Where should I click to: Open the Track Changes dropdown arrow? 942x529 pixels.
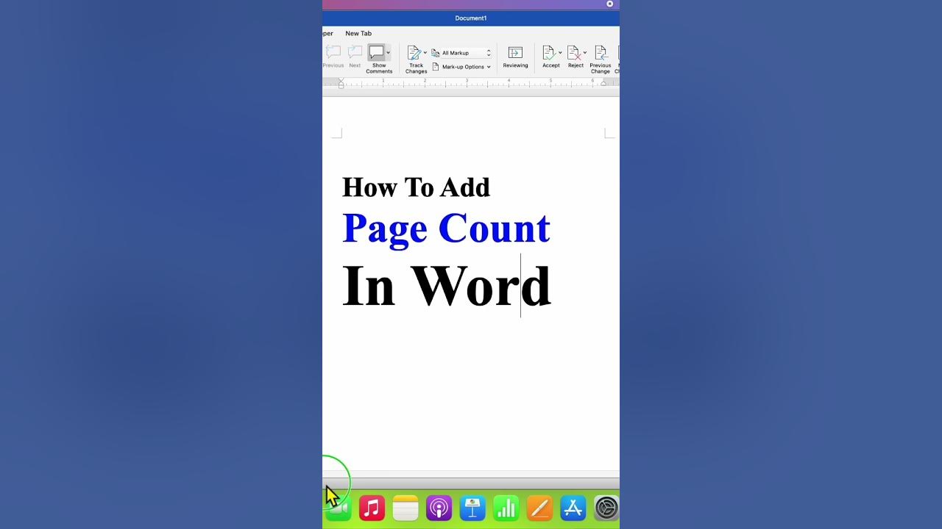click(425, 53)
